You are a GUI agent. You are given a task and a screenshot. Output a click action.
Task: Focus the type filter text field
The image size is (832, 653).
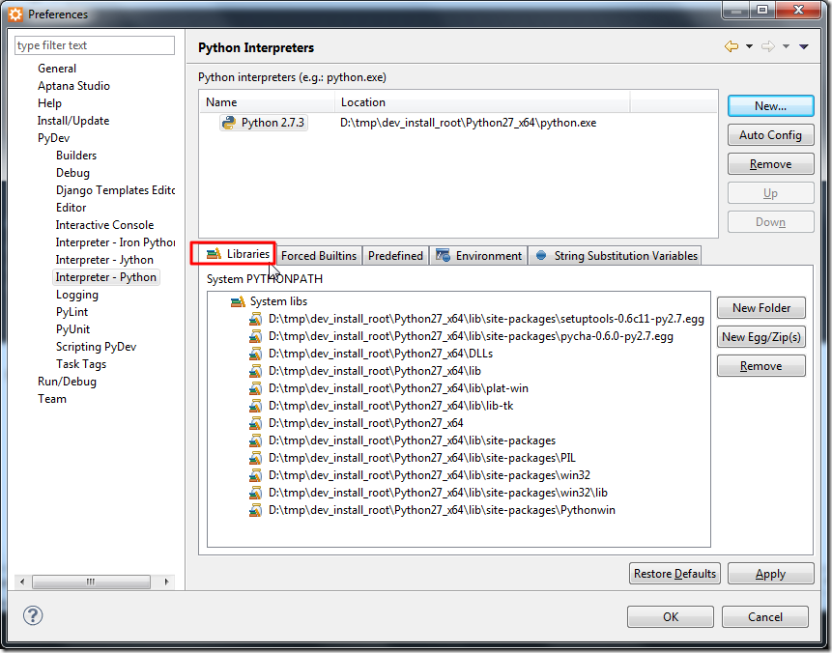click(x=95, y=45)
